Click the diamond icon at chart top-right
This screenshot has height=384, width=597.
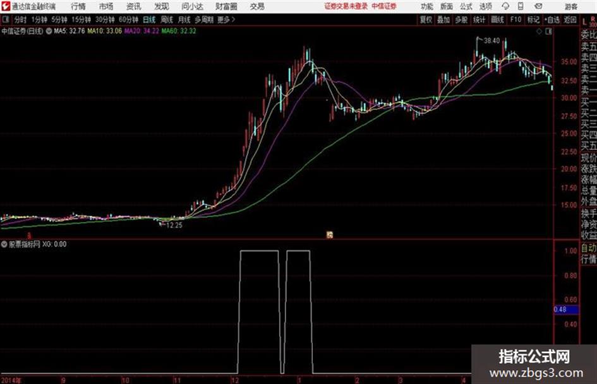pyautogui.click(x=539, y=32)
